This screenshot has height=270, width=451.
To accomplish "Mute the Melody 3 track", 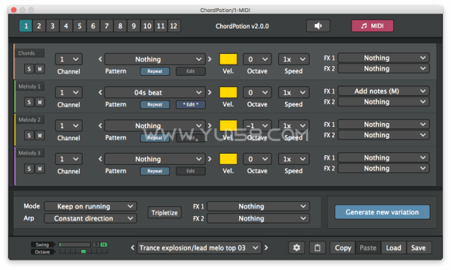I will [40, 169].
